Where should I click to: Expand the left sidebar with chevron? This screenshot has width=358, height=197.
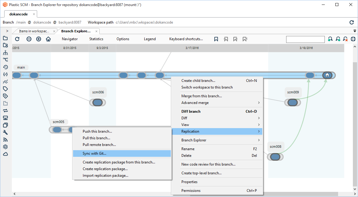coord(7,31)
